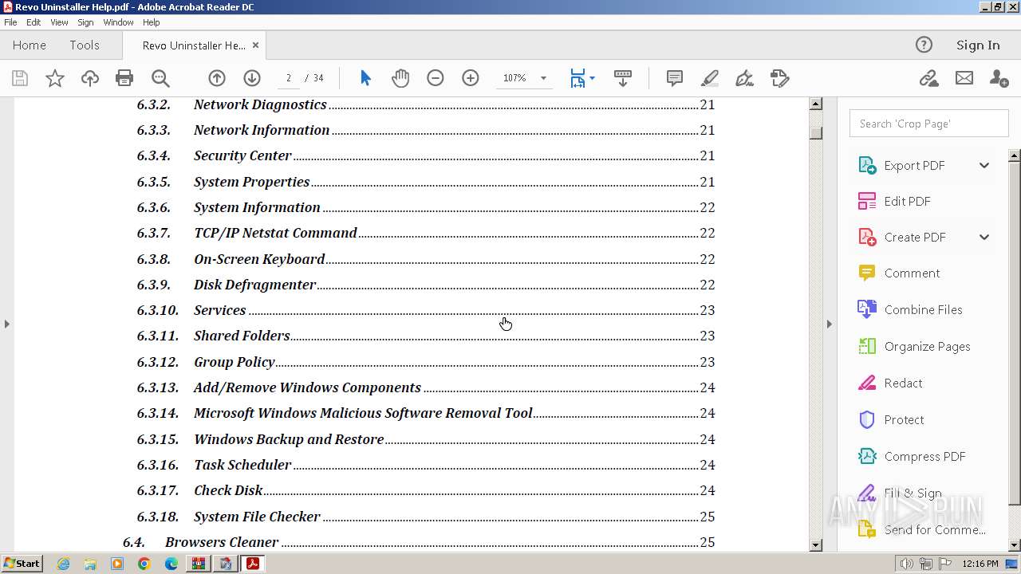Click the Stamp tool icon
The width and height of the screenshot is (1021, 574).
tap(780, 78)
